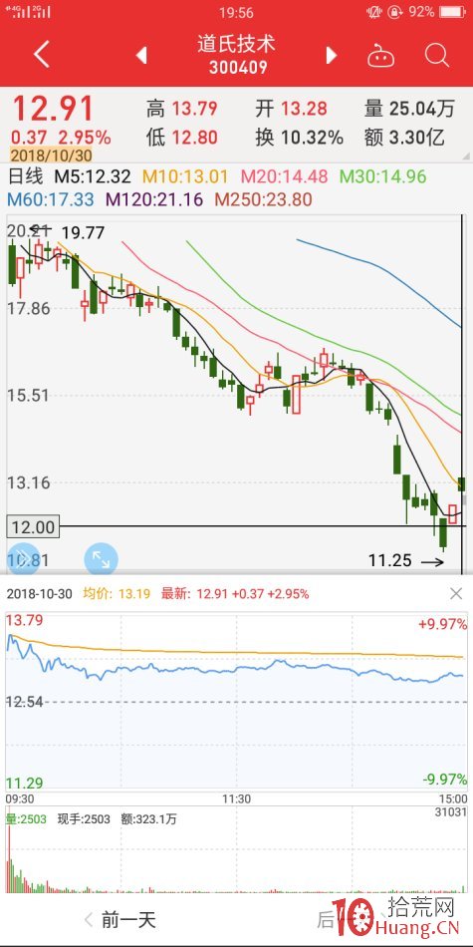Close the intraday detail panel
The image size is (473, 947).
coord(456,594)
